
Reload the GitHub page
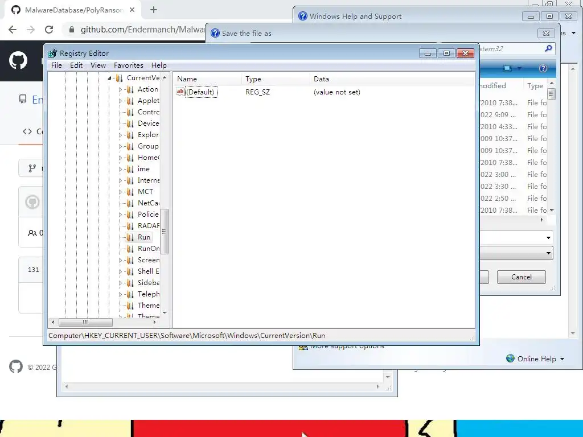click(49, 30)
